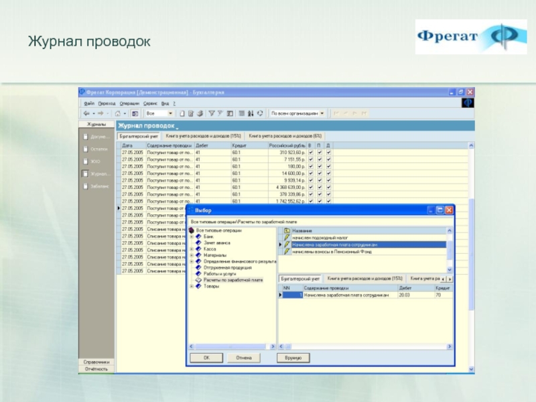Screen dimensions: 536x402
Task: Toggle П checkbox in the 14 600,00 row
Action: pyautogui.click(x=320, y=174)
